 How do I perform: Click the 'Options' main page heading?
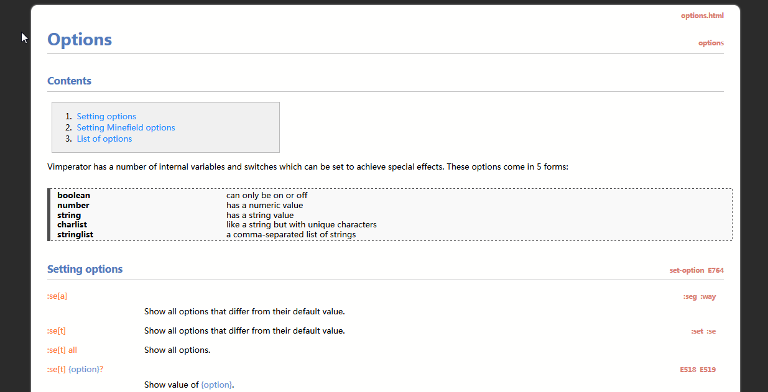point(80,40)
